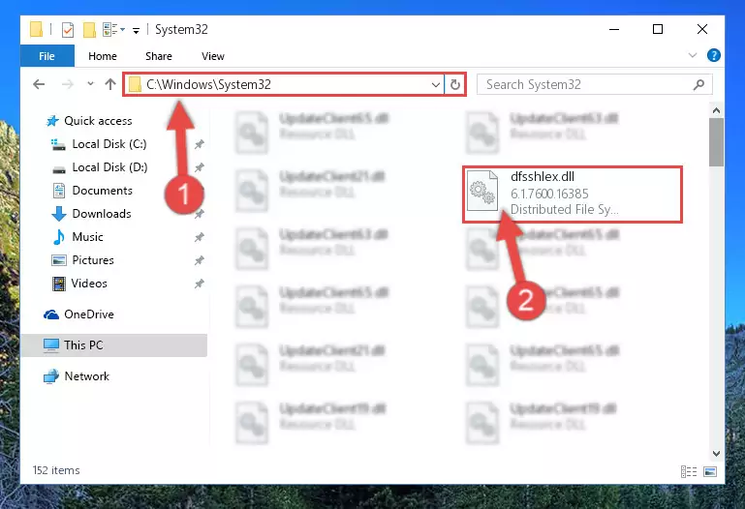
Task: Refresh the System32 folder view
Action: [x=455, y=85]
